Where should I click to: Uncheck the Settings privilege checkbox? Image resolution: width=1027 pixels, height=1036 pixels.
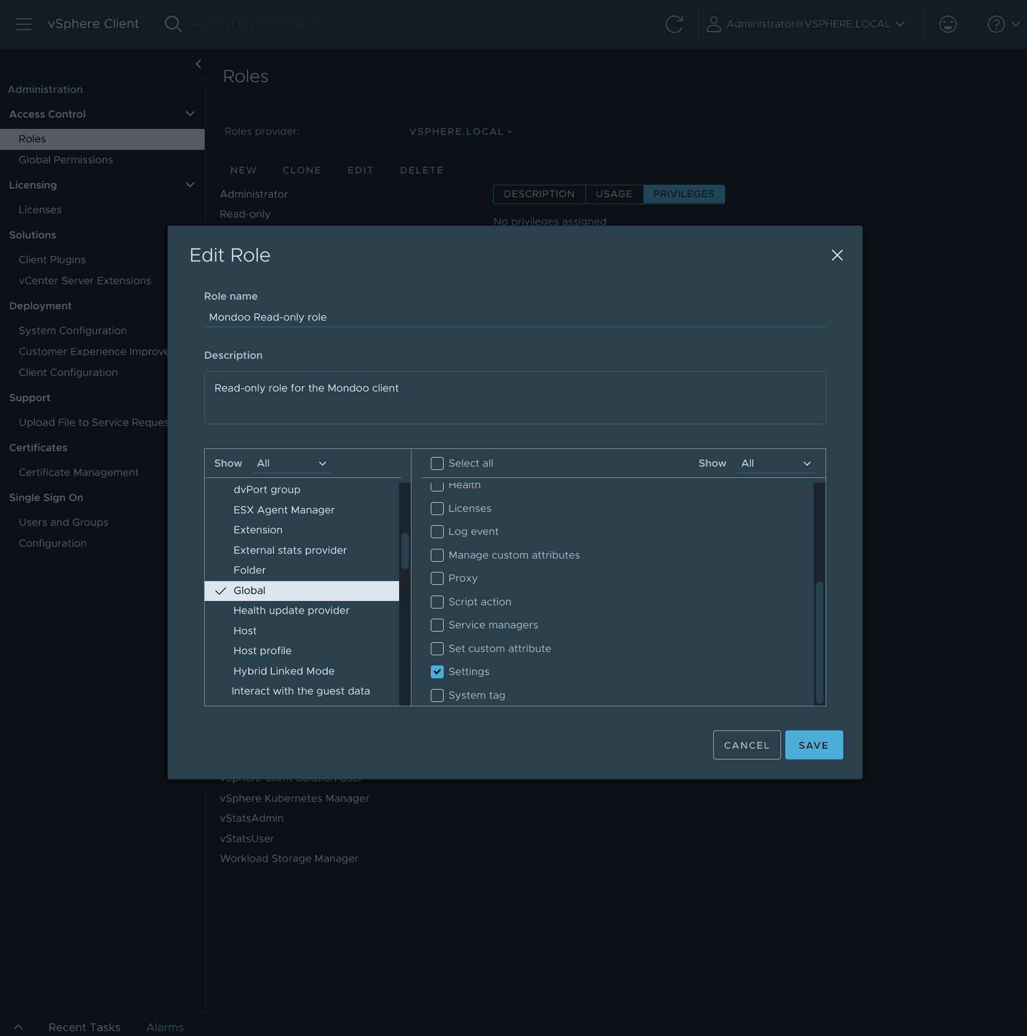(x=437, y=672)
